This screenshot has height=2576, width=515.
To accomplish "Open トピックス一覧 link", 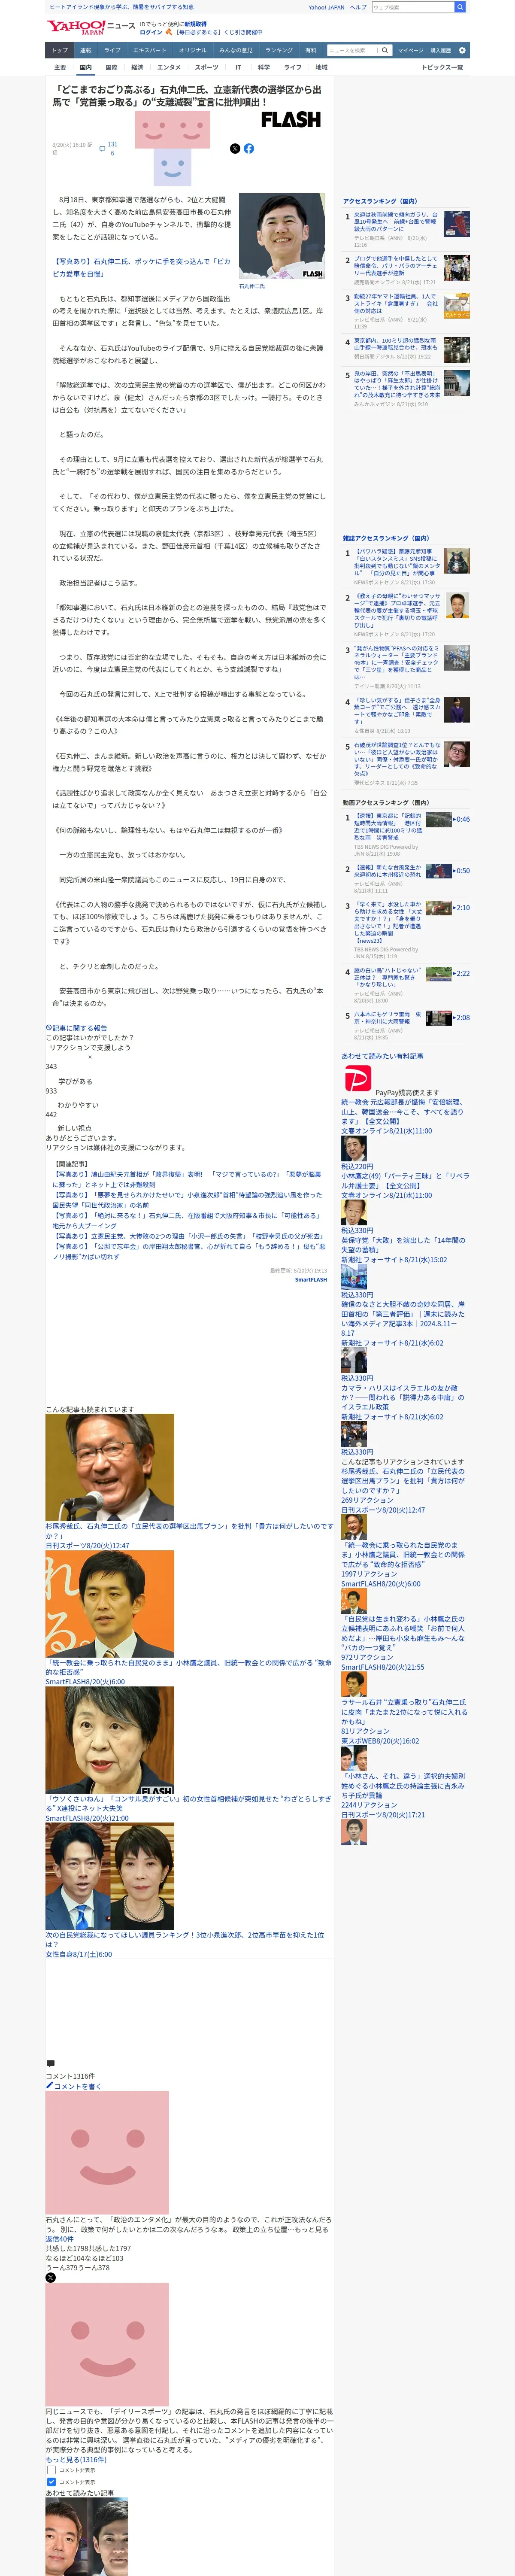I will 442,68.
